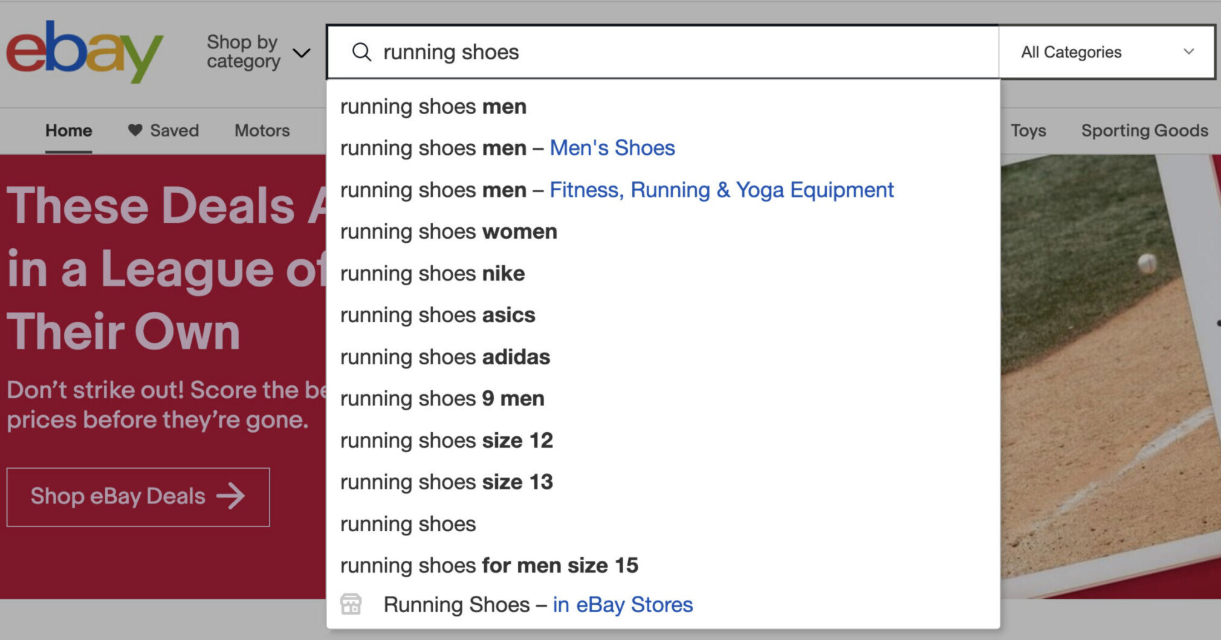This screenshot has height=640, width=1221.
Task: Open the All Categories dropdown
Action: (1107, 52)
